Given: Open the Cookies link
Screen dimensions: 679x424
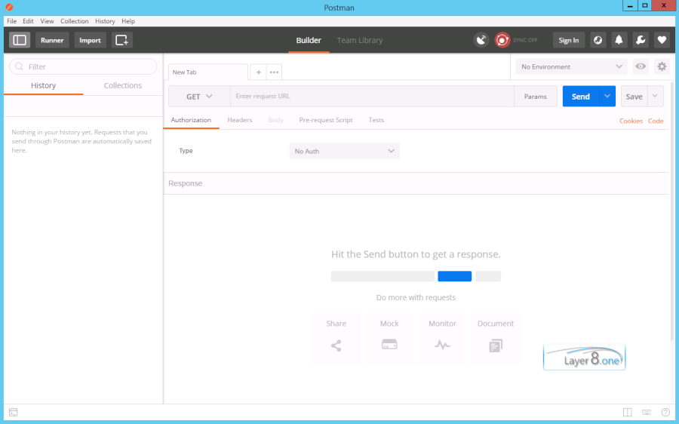Looking at the screenshot, I should click(x=631, y=121).
